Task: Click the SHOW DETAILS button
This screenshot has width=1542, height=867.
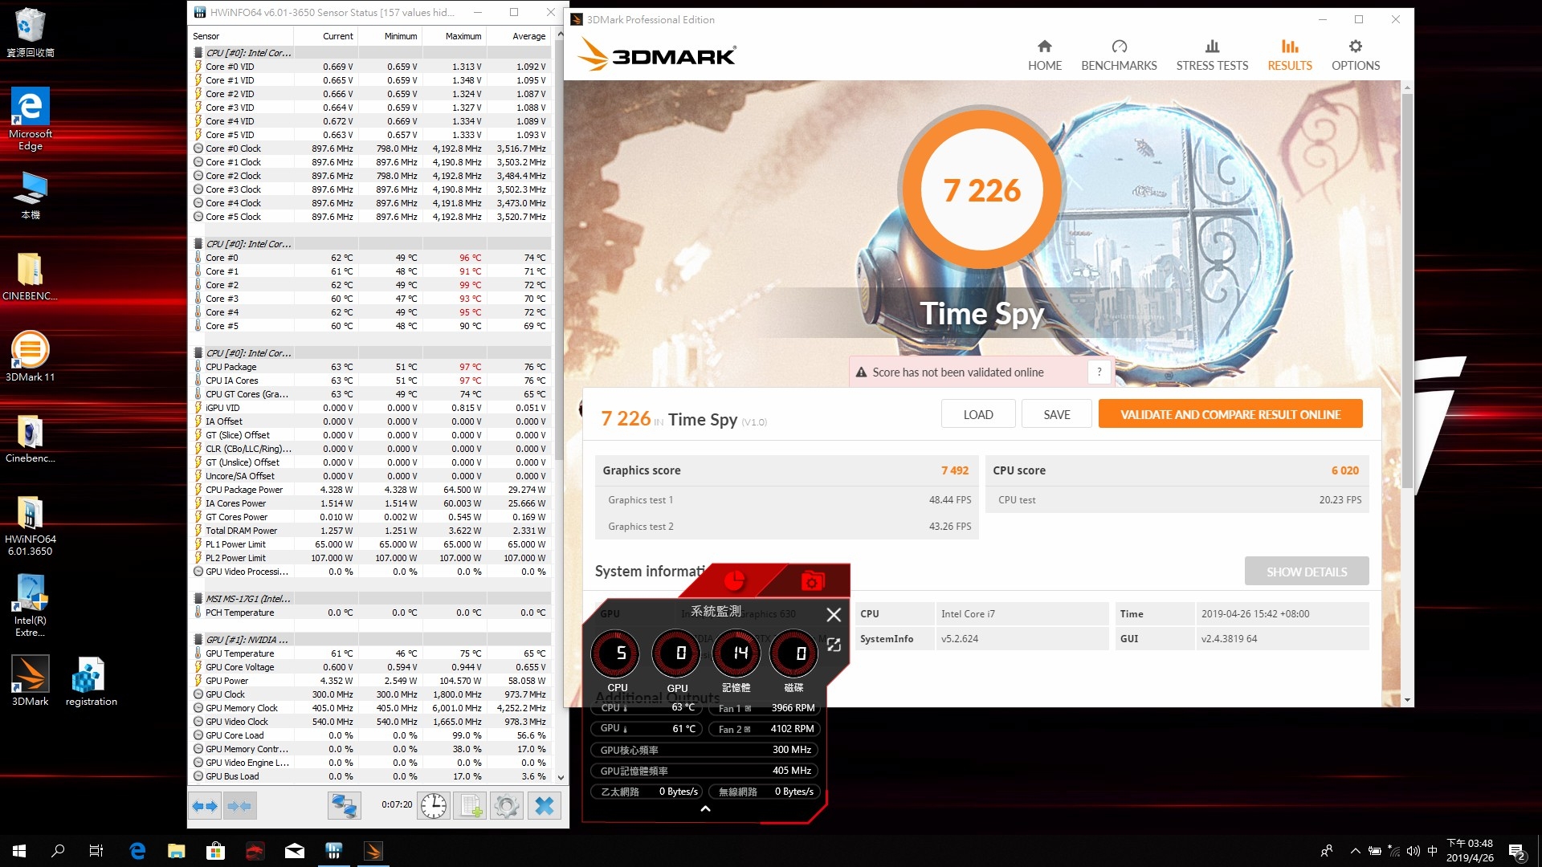Action: point(1307,572)
